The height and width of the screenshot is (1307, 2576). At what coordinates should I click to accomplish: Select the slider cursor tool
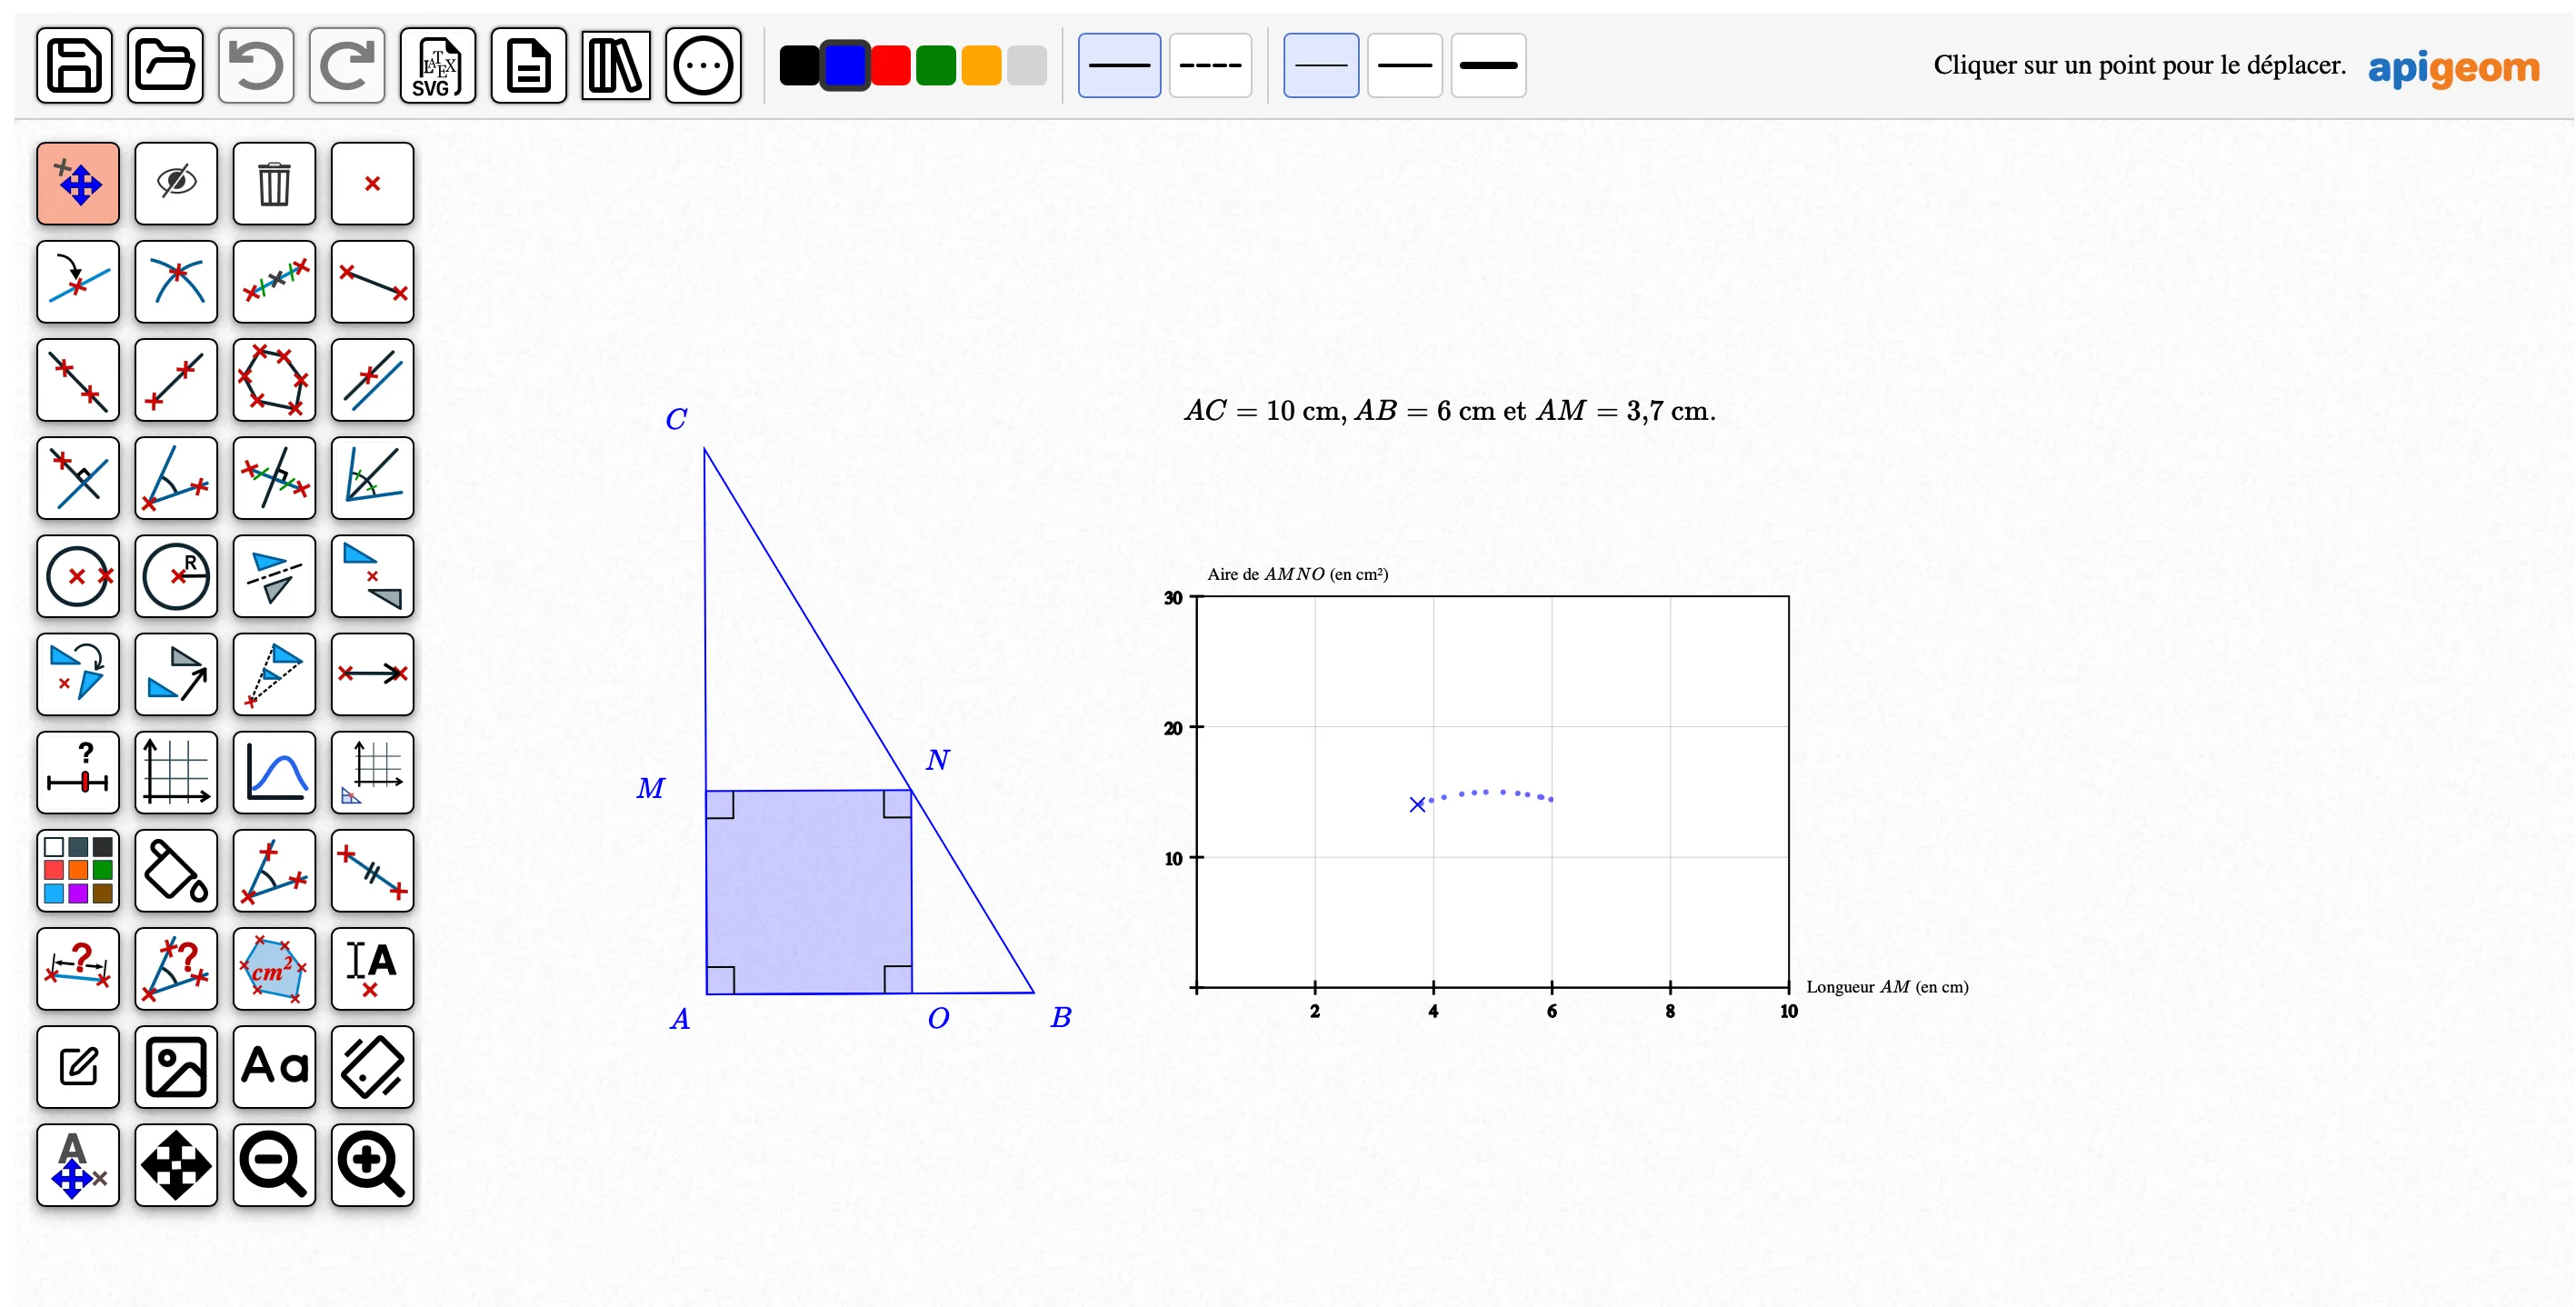[78, 772]
